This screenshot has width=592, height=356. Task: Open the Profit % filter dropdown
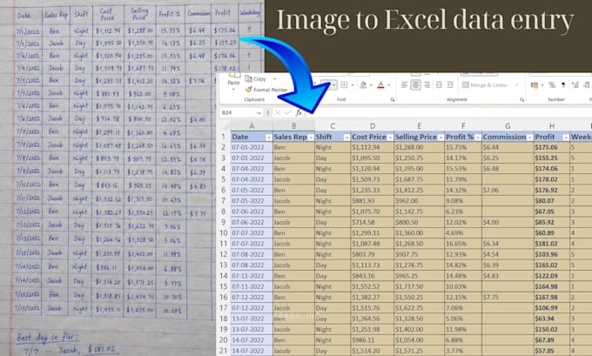pyautogui.click(x=478, y=138)
